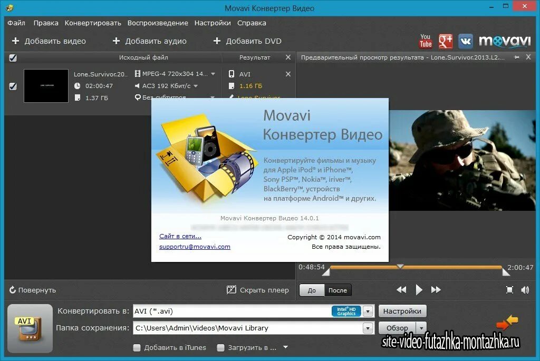The width and height of the screenshot is (540, 361).
Task: Click the left trim marker on timeline
Action: (x=326, y=271)
